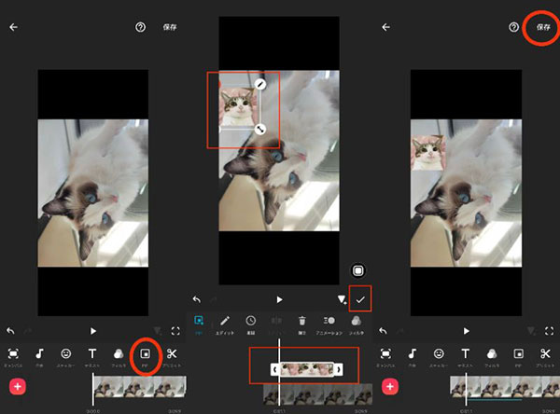Tap back arrow in right screen
This screenshot has width=560, height=414.
tap(385, 27)
